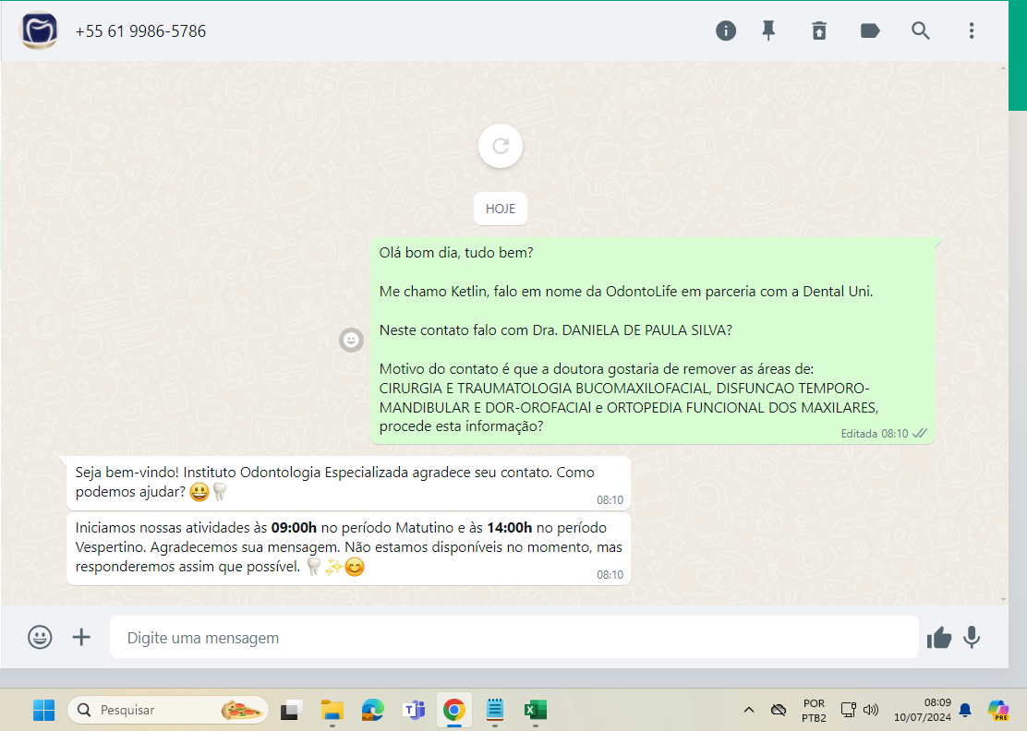
Task: Delete the chat using the trash icon
Action: [819, 30]
